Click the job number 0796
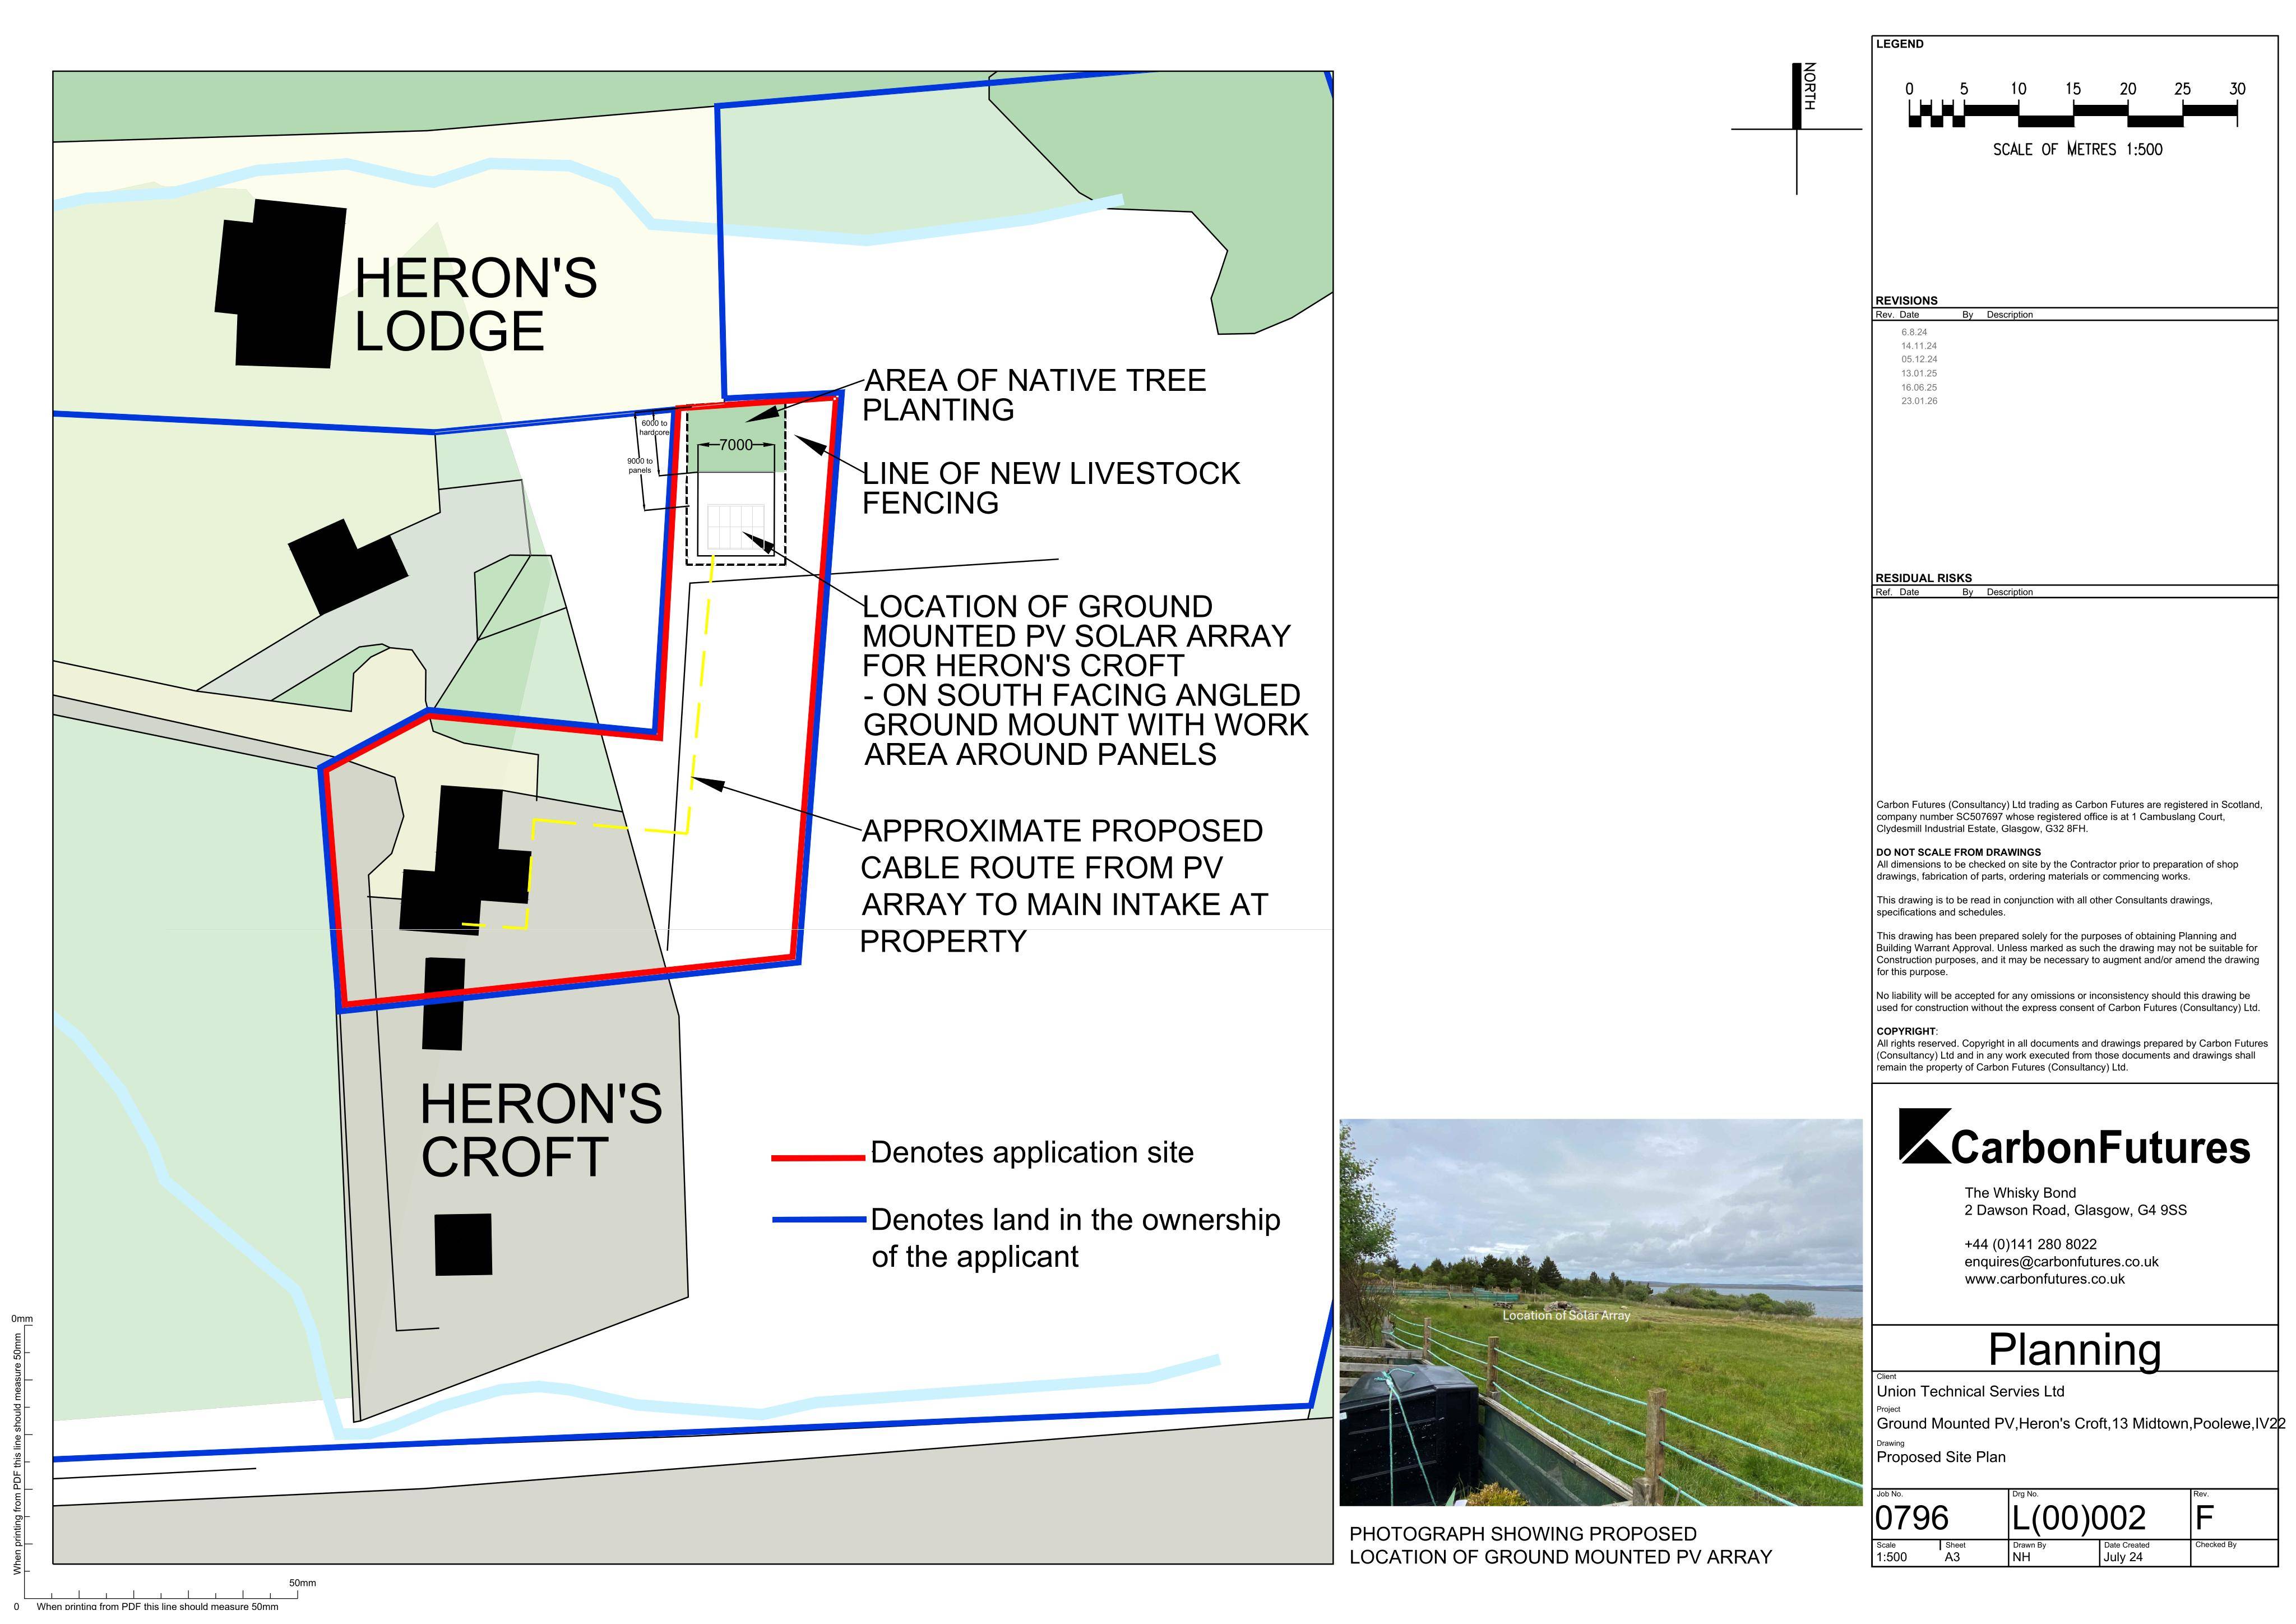 tap(1912, 1518)
